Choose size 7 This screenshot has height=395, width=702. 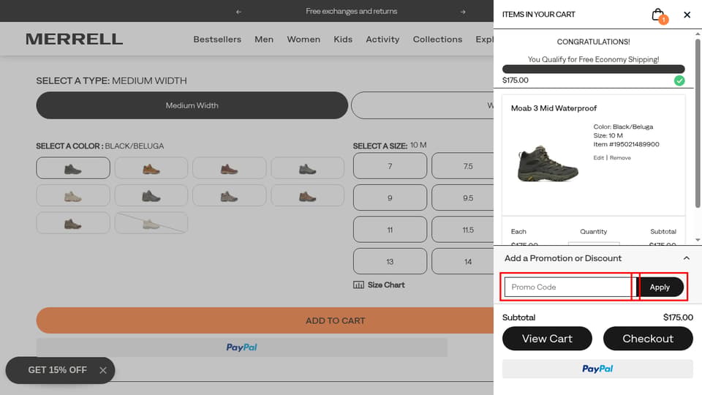[x=390, y=166]
